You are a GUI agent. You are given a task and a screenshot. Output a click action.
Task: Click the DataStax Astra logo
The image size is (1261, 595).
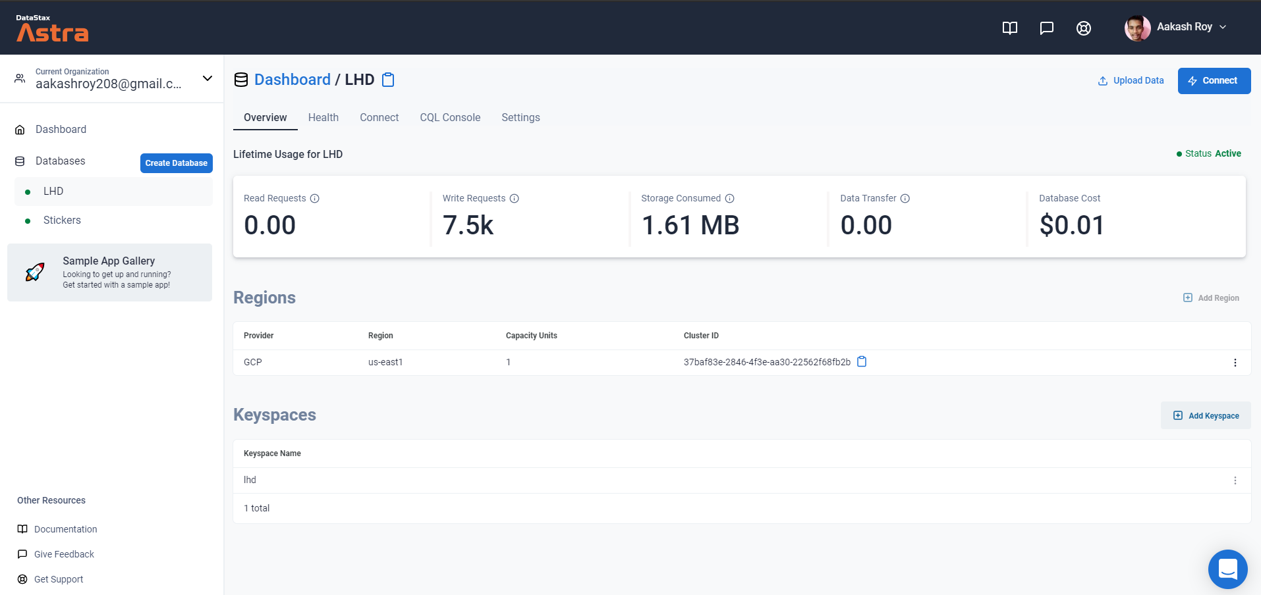(52, 28)
